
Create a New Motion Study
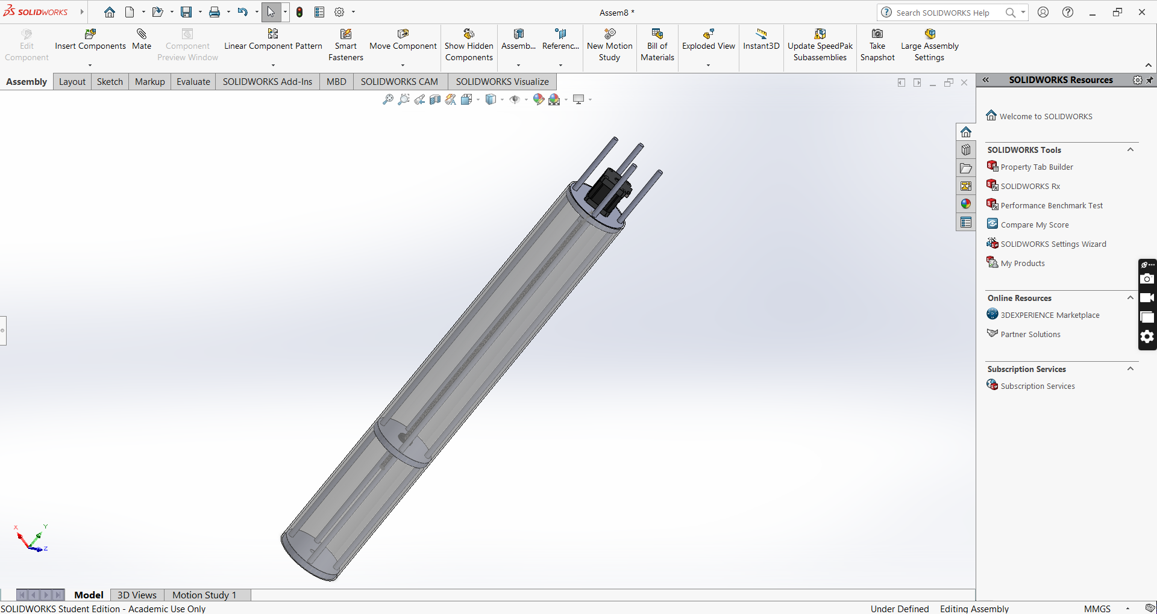(x=610, y=45)
